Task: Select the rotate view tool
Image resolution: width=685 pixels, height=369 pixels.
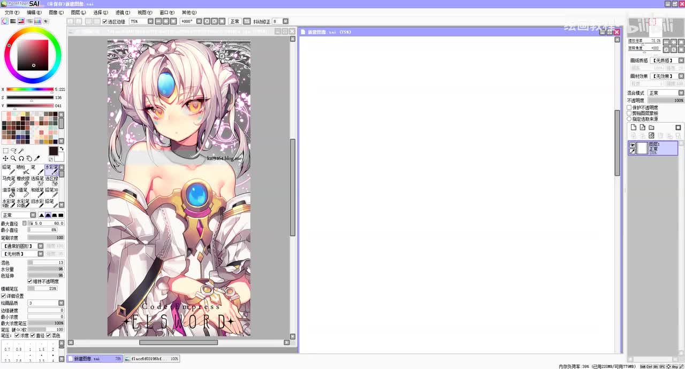Action: tap(21, 158)
